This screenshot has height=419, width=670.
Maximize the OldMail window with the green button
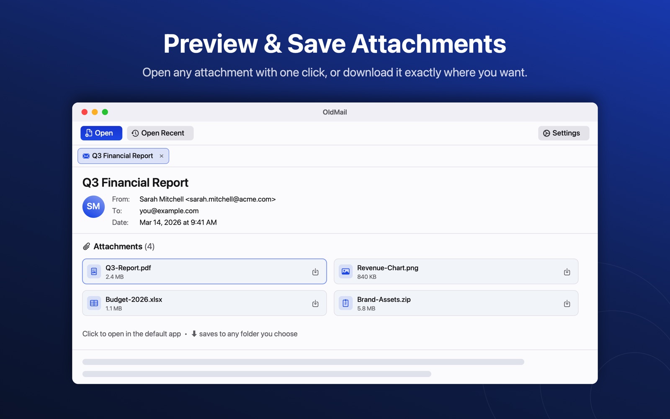pos(105,112)
